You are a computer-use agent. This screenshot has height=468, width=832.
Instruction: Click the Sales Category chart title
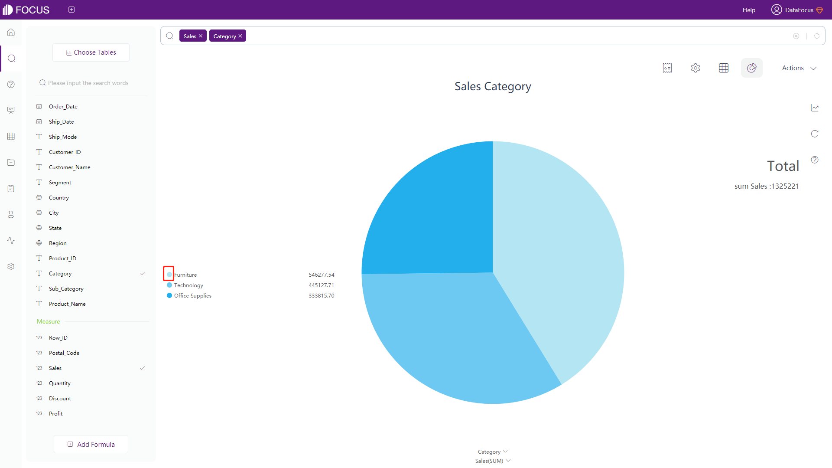[493, 86]
